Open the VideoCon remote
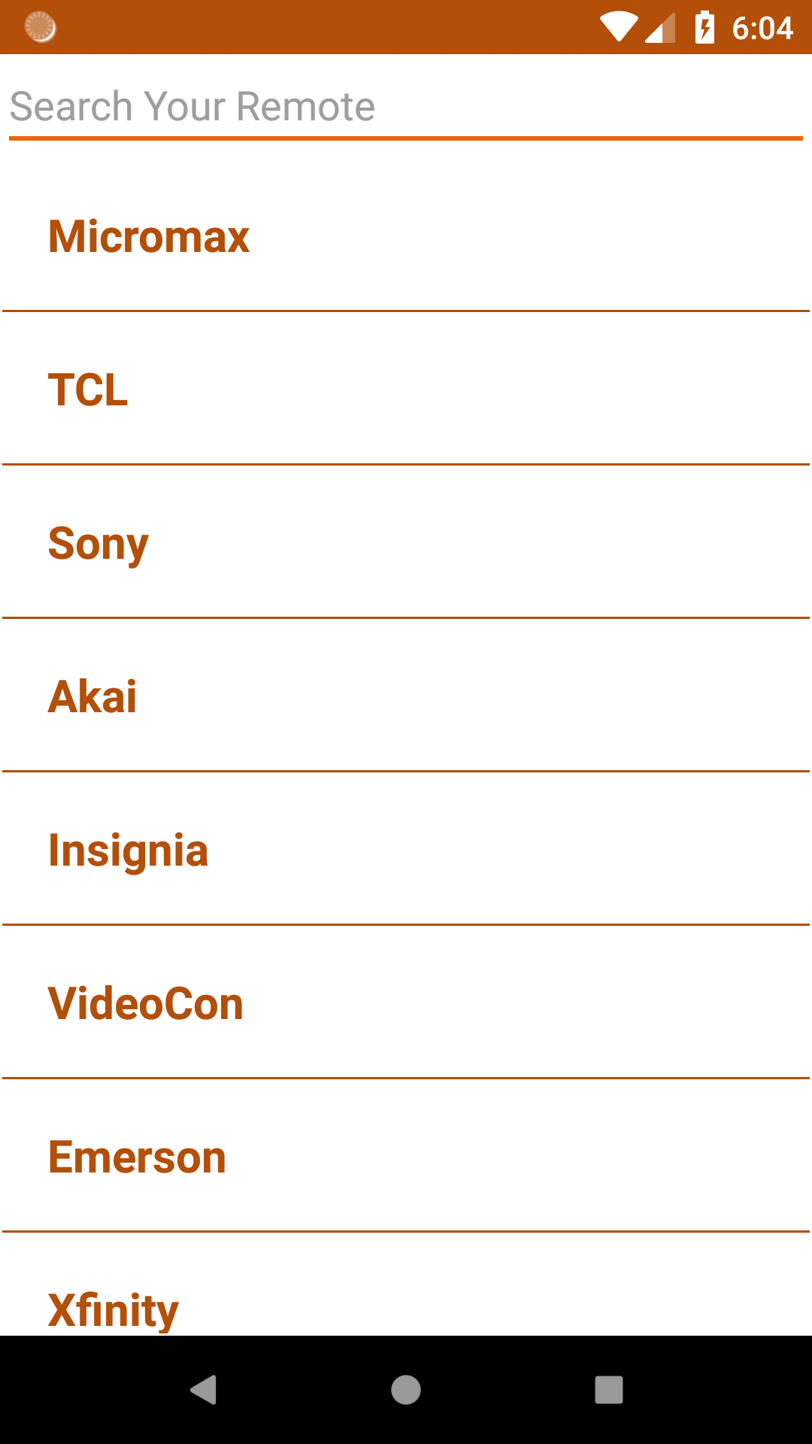This screenshot has height=1444, width=812. [x=146, y=1003]
